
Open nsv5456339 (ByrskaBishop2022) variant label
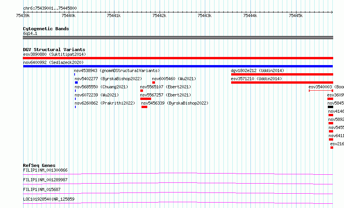pos(175,103)
